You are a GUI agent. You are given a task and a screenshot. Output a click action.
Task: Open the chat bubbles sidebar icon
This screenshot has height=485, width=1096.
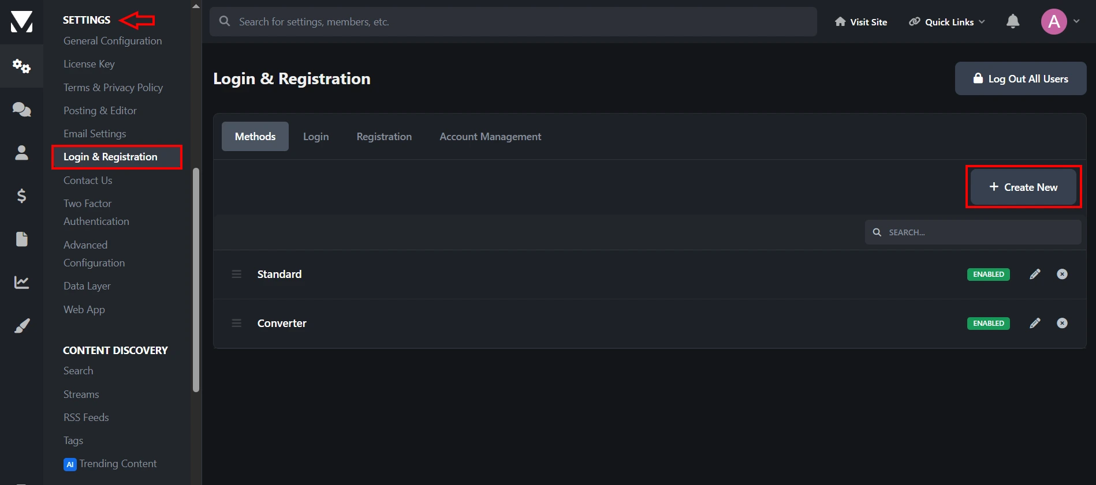pos(21,109)
